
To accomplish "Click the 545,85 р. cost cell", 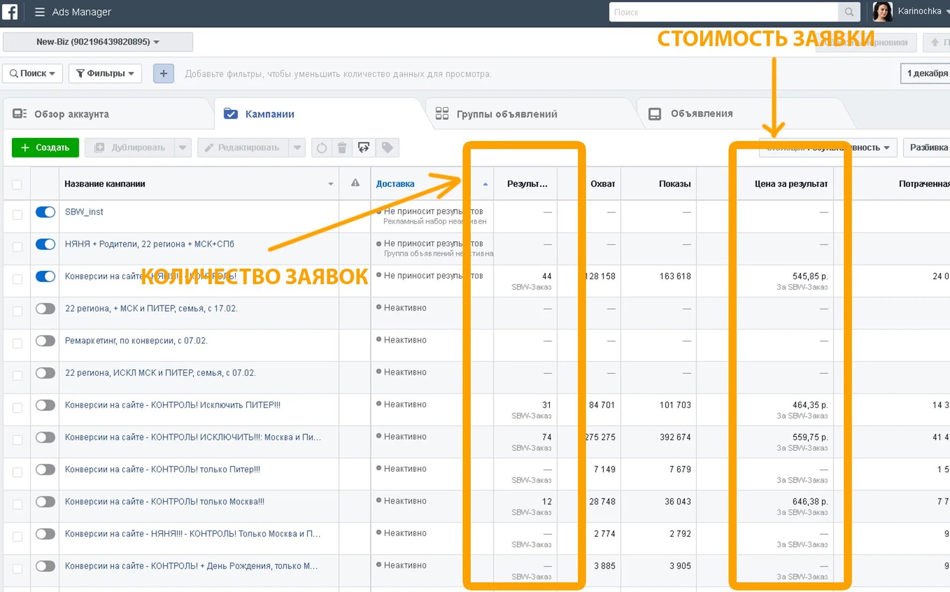I will tap(810, 276).
